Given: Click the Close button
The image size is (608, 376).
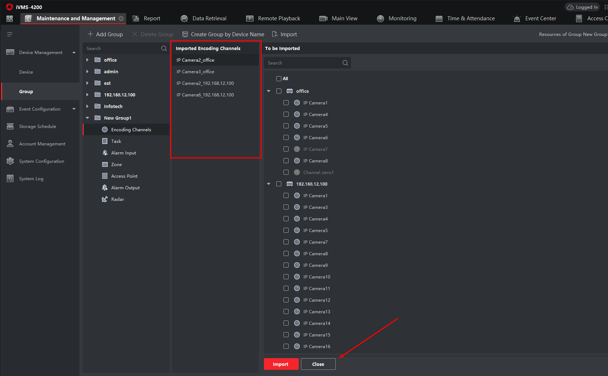Looking at the screenshot, I should (x=318, y=364).
